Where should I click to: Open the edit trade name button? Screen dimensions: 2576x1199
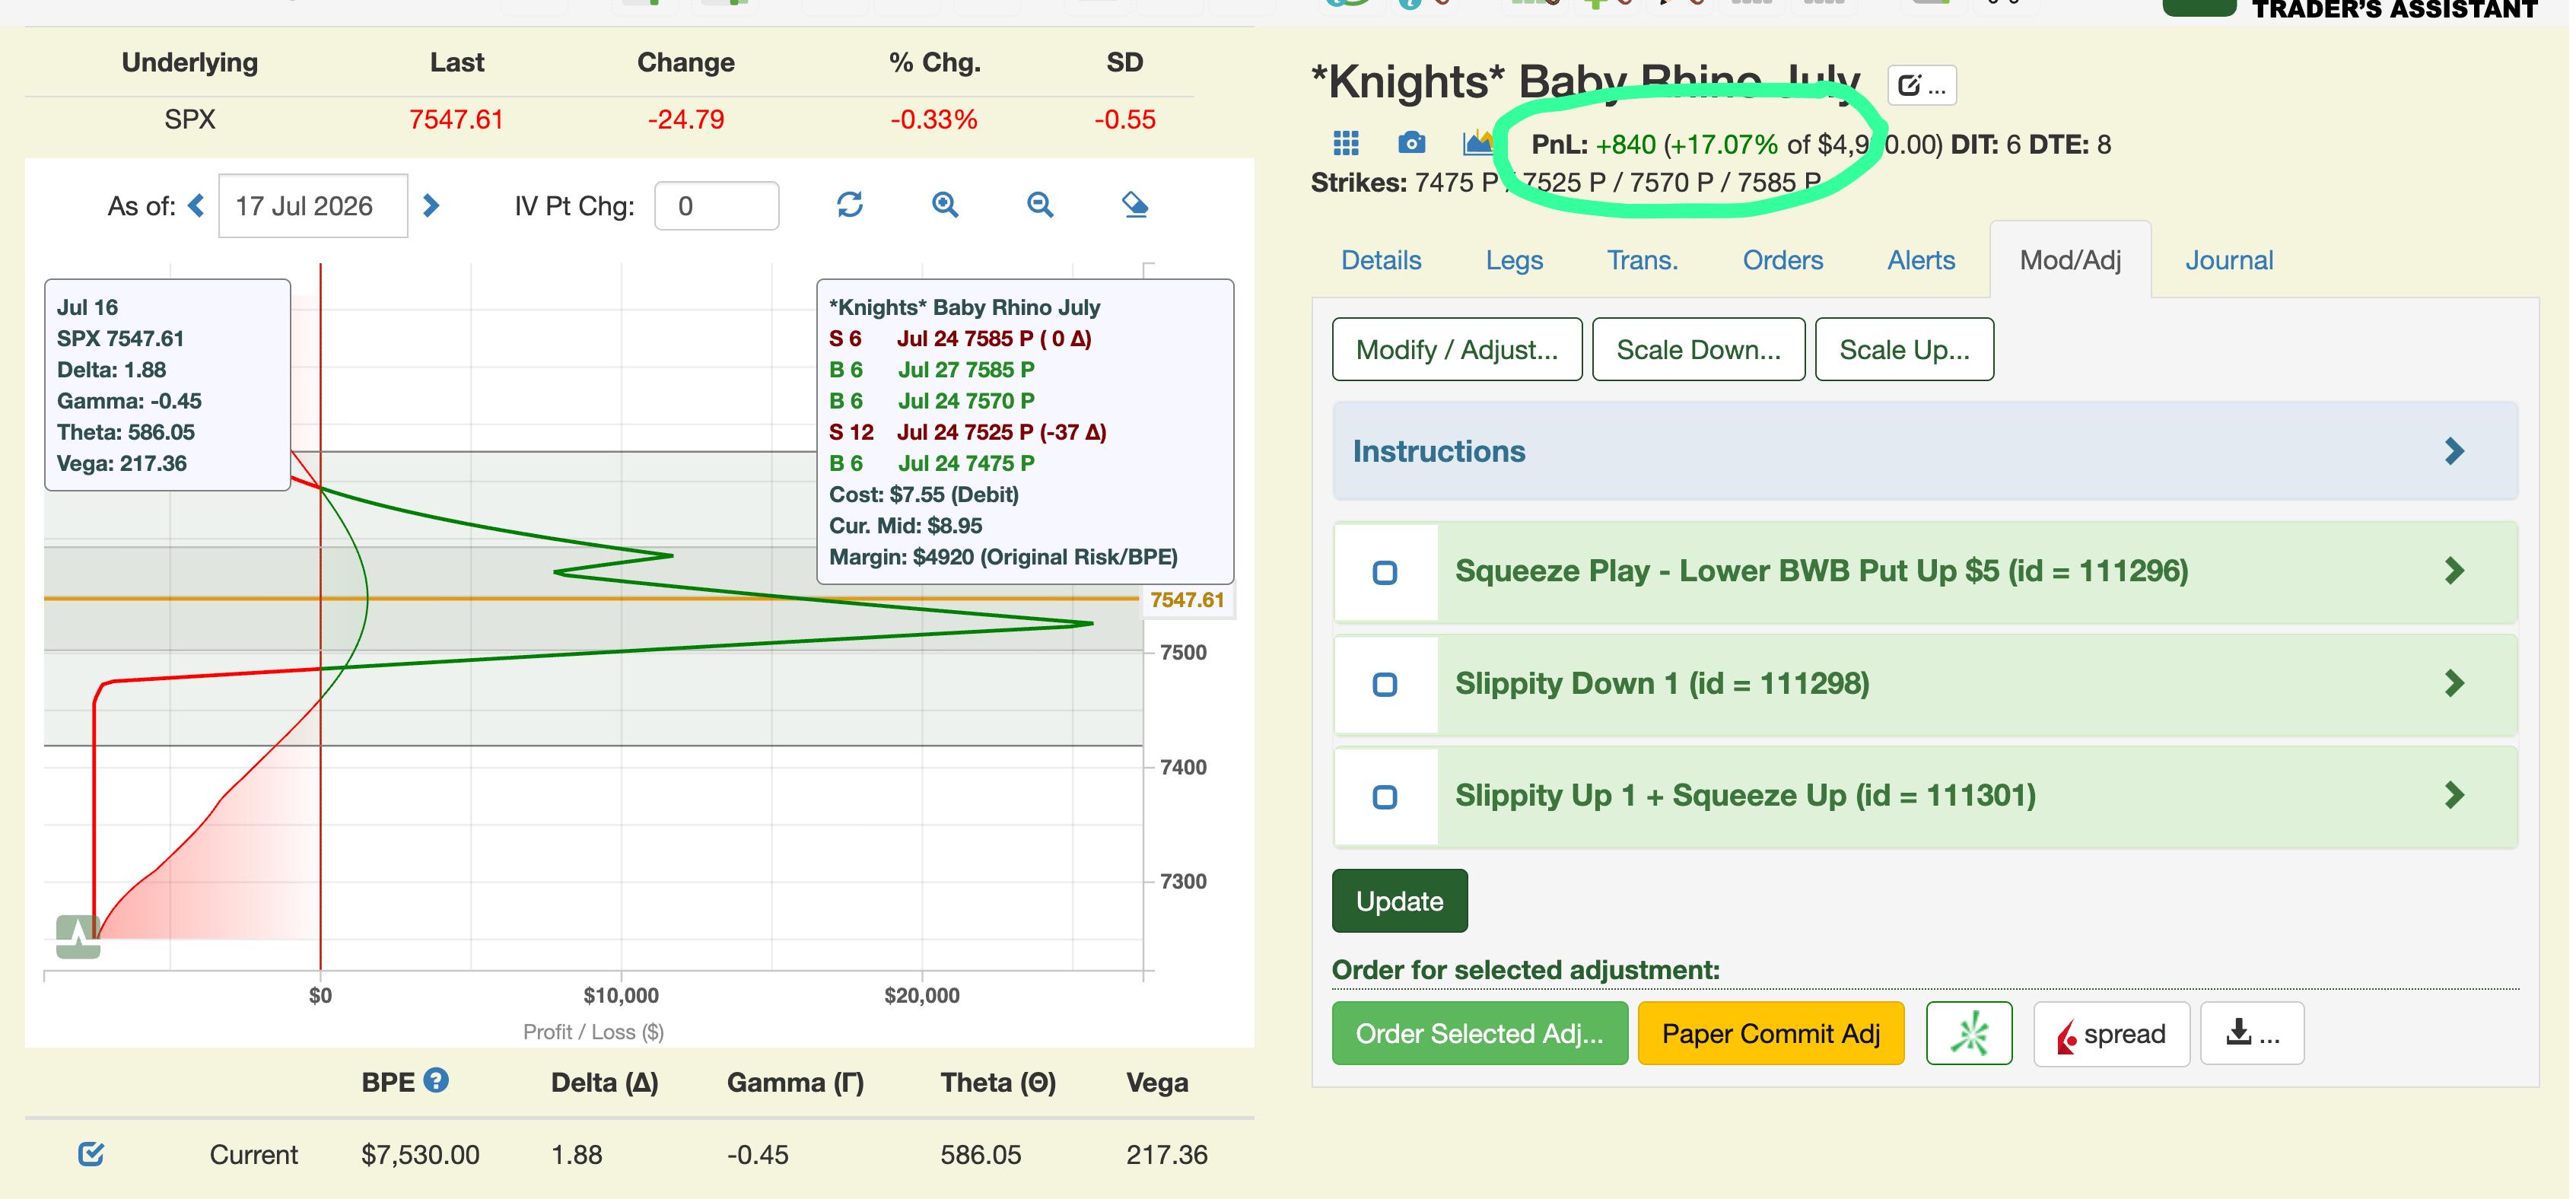click(1921, 85)
